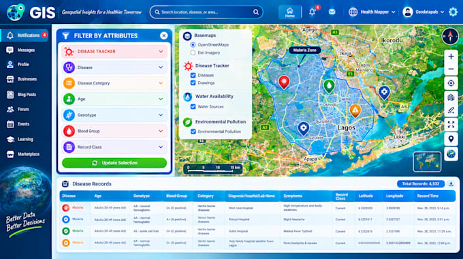Open the mail envelope icon

pyautogui.click(x=332, y=12)
